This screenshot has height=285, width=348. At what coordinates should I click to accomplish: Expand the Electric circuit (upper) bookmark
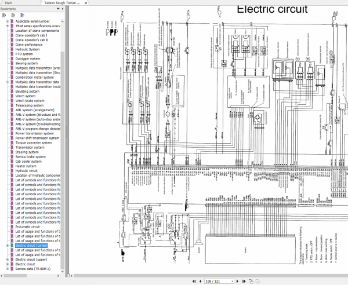[x=7, y=260]
